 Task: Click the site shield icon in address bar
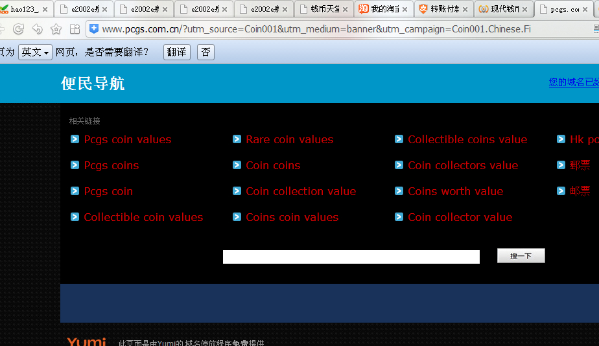pyautogui.click(x=94, y=29)
